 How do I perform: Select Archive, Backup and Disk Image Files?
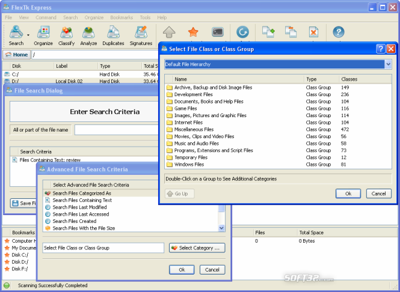(278, 87)
